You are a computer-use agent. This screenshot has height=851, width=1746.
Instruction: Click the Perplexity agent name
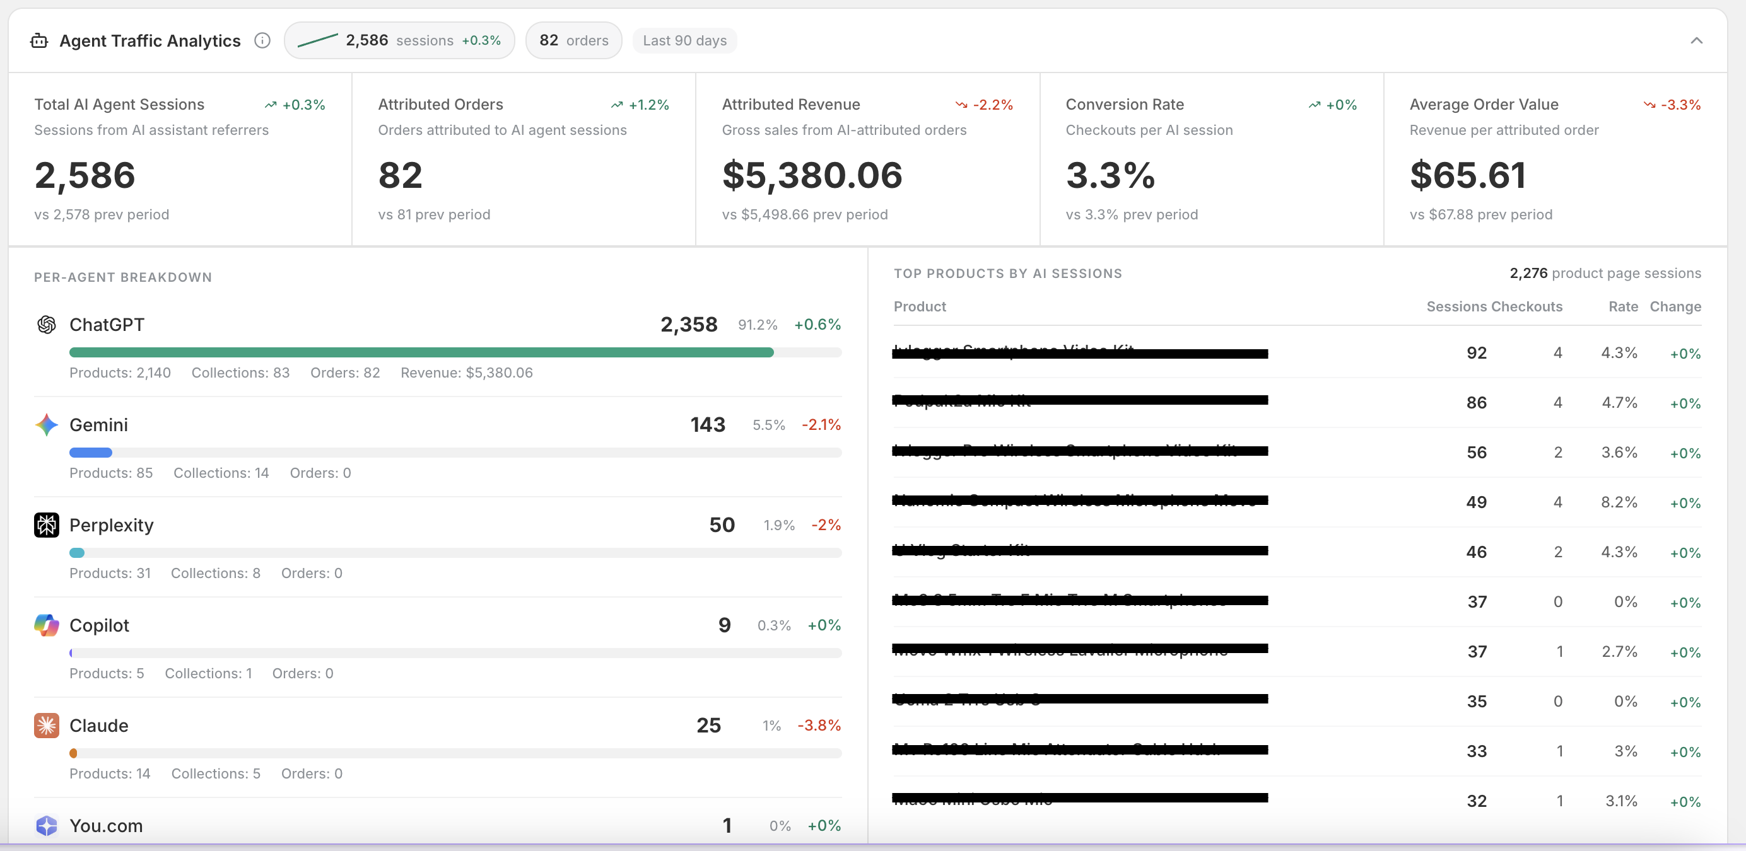point(111,525)
